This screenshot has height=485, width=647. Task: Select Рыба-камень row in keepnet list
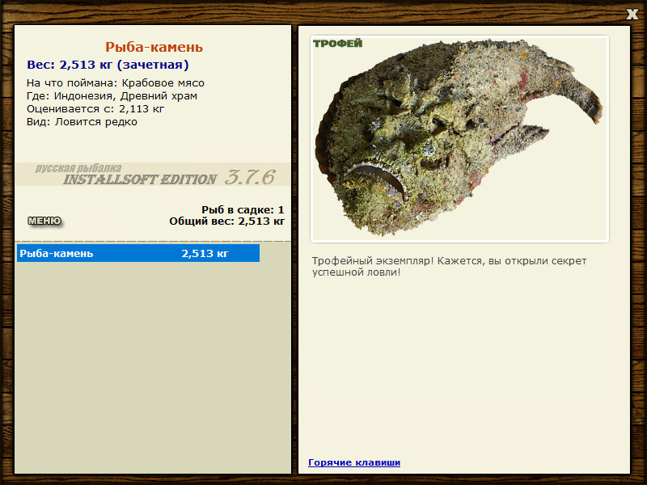pyautogui.click(x=138, y=253)
